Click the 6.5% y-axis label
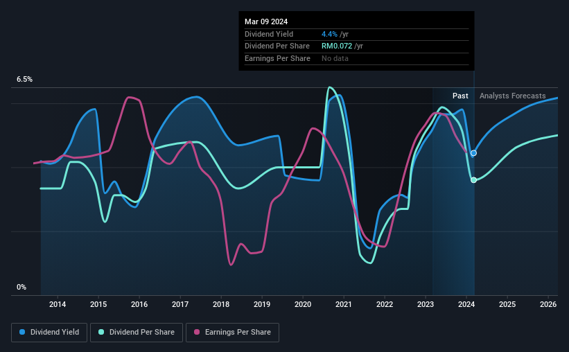The height and width of the screenshot is (352, 569). [24, 80]
